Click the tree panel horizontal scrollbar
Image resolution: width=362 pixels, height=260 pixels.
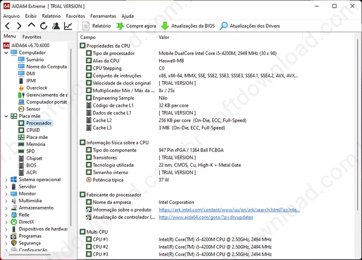[30, 254]
